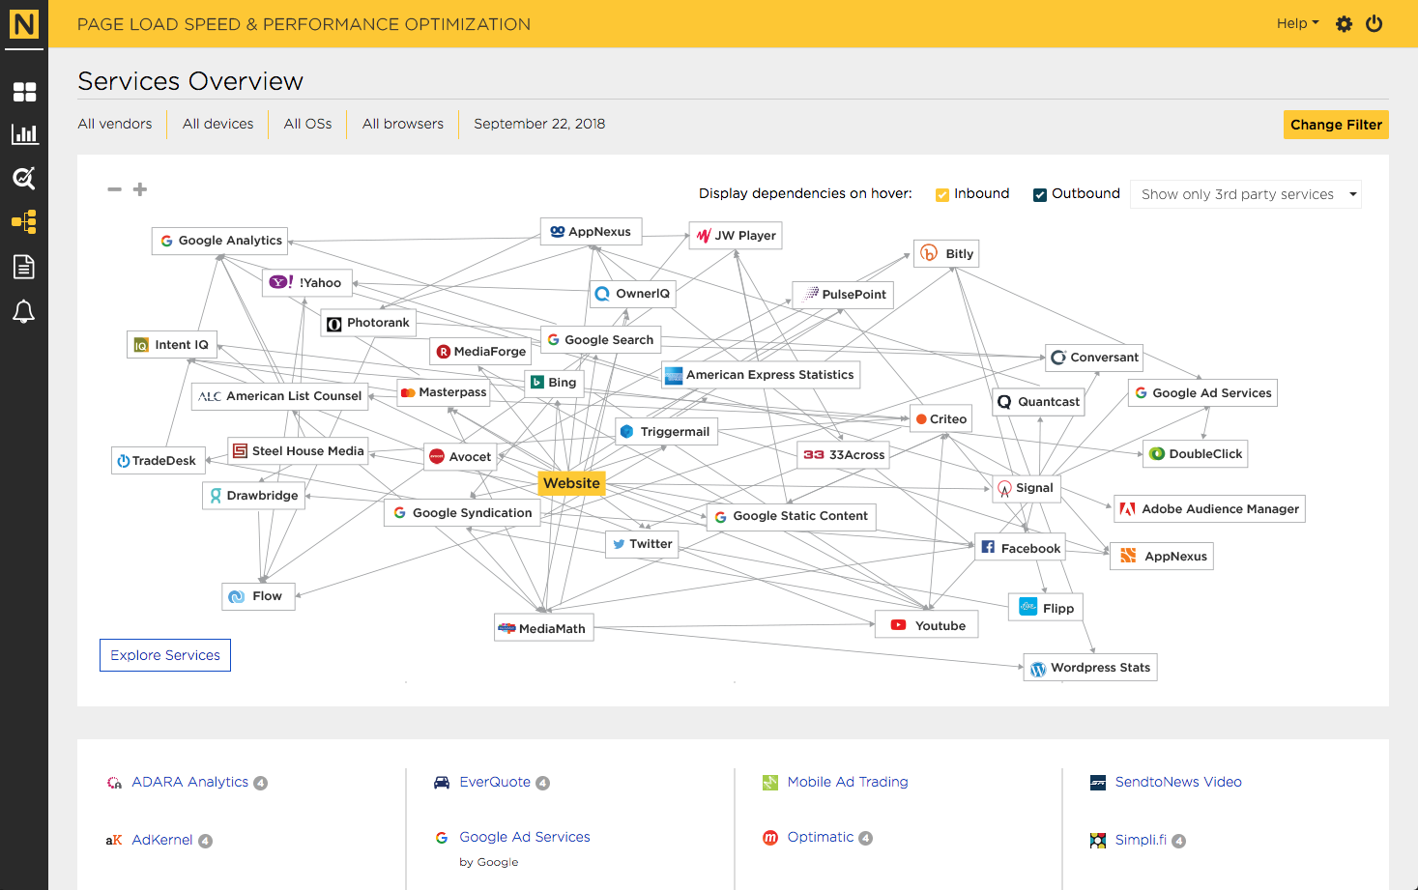The height and width of the screenshot is (890, 1418).
Task: Open the document report icon in sidebar
Action: click(24, 267)
